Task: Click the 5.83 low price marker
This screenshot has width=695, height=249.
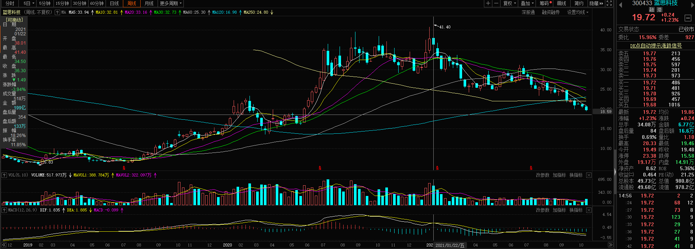Action: (x=48, y=162)
